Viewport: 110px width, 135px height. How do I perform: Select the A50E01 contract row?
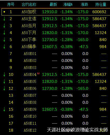point(55,54)
